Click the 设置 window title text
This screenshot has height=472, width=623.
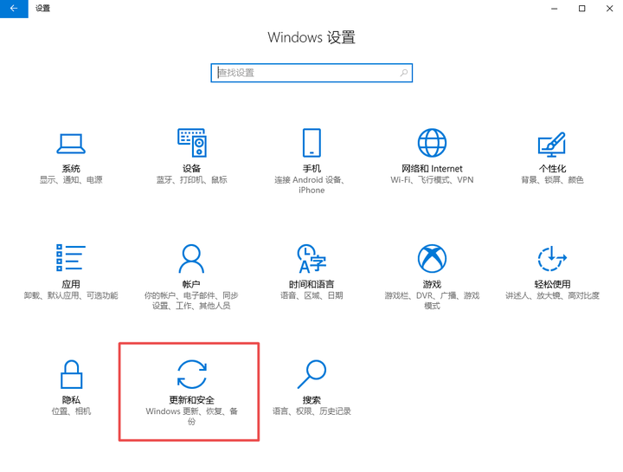[42, 9]
